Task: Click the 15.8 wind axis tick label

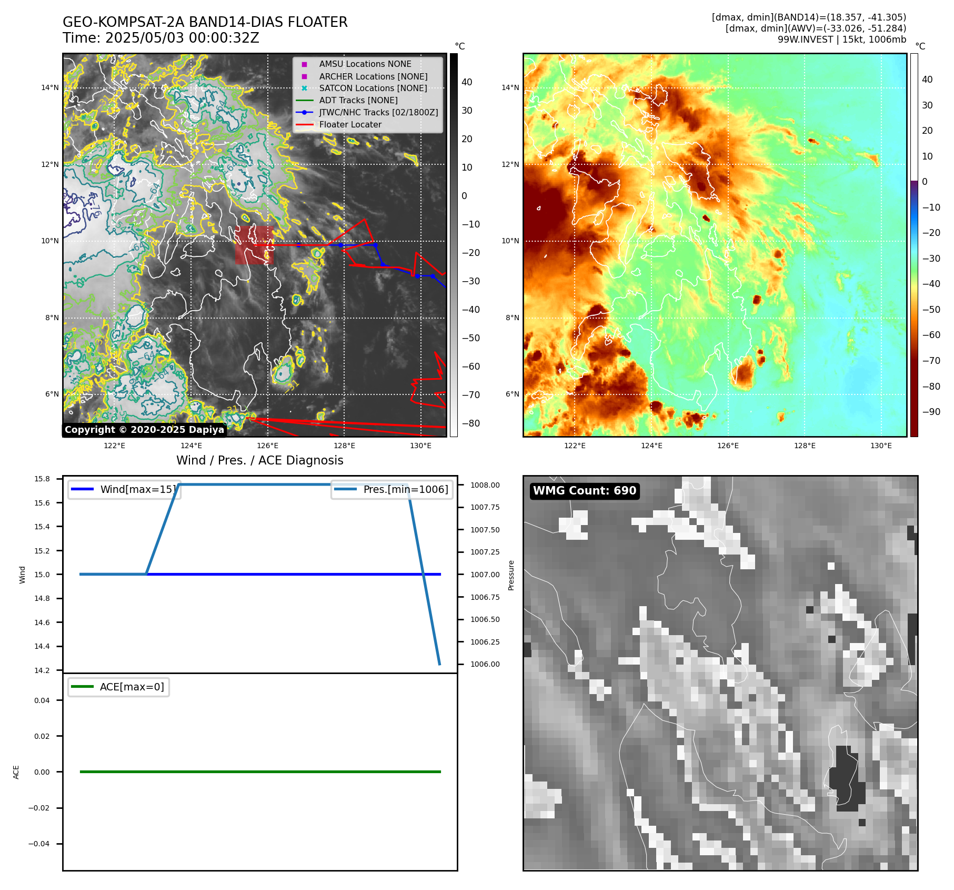Action: pos(42,479)
